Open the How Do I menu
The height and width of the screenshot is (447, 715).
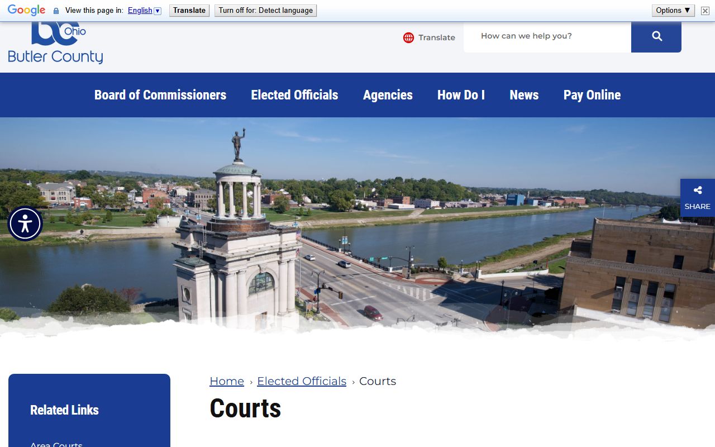(x=461, y=95)
